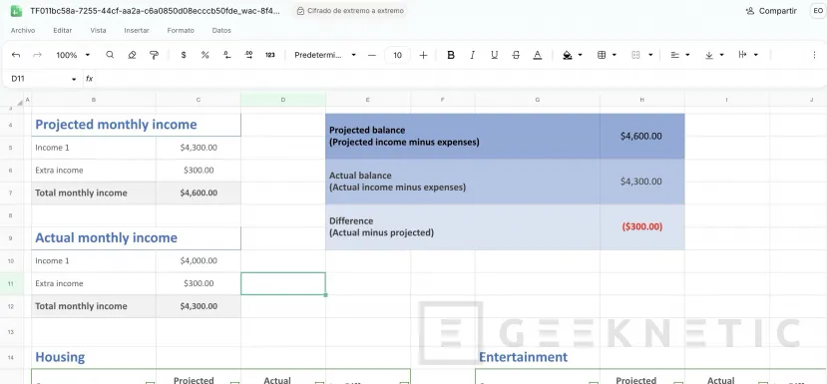Decrease decimal places icon

pyautogui.click(x=226, y=55)
